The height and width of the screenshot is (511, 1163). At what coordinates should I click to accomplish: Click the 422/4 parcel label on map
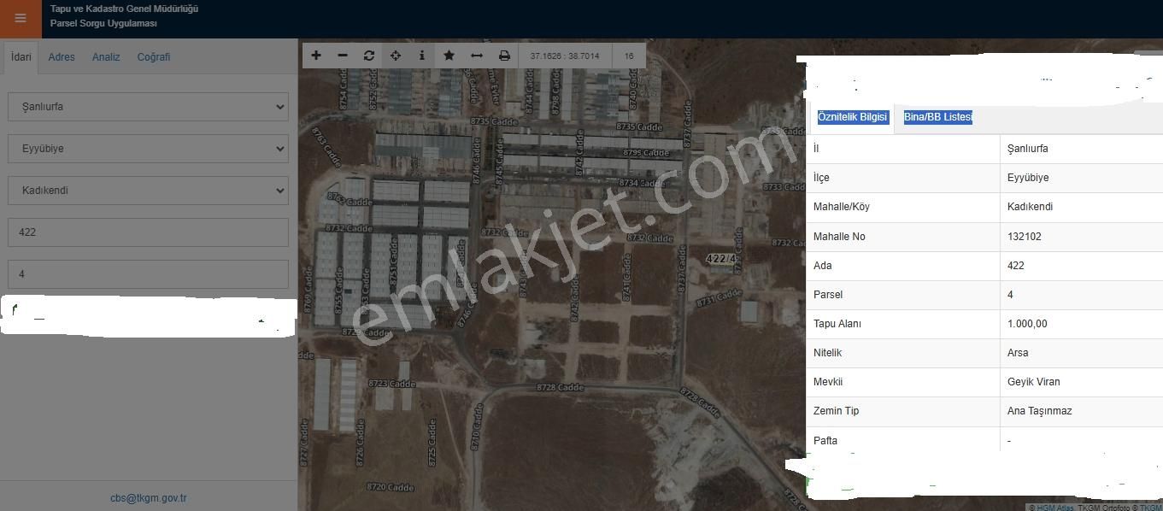click(x=721, y=258)
